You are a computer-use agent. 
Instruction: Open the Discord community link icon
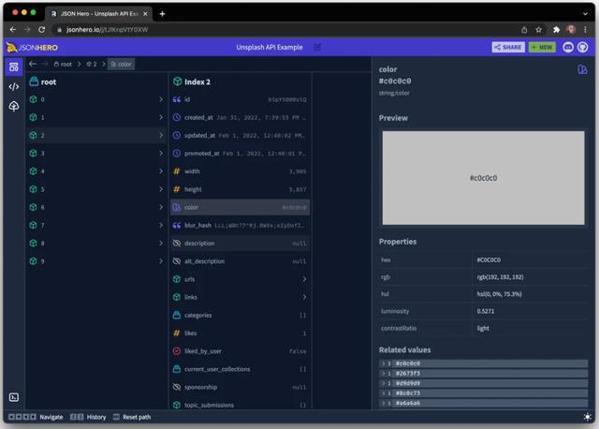568,47
